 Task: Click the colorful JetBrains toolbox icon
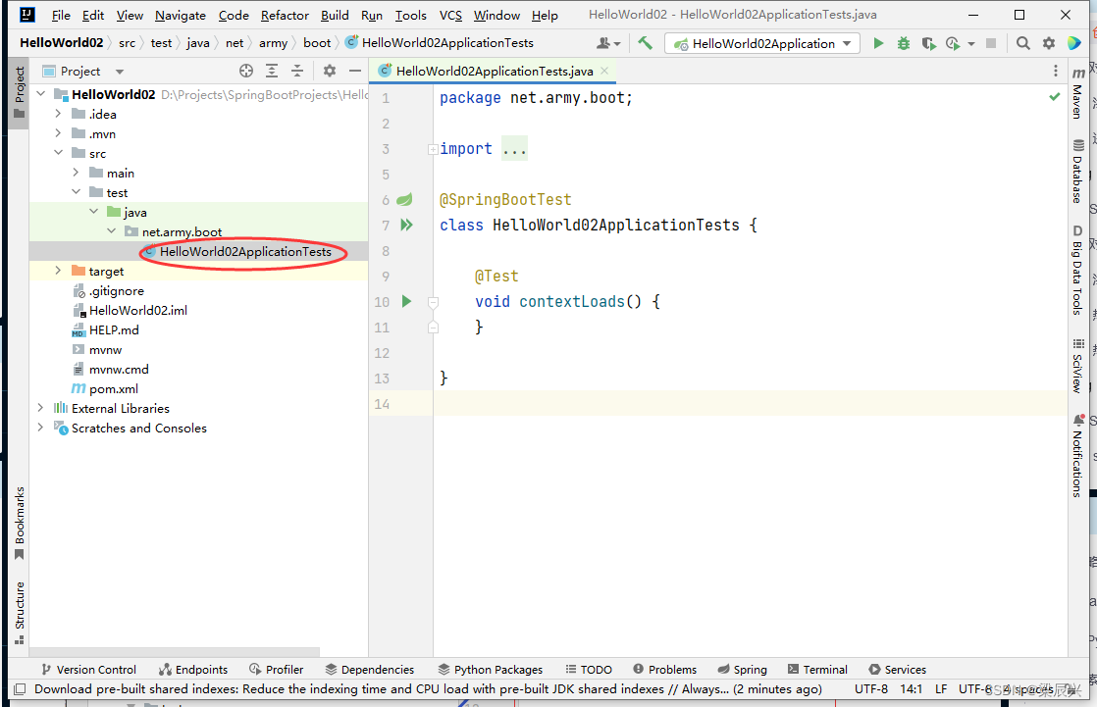1073,43
